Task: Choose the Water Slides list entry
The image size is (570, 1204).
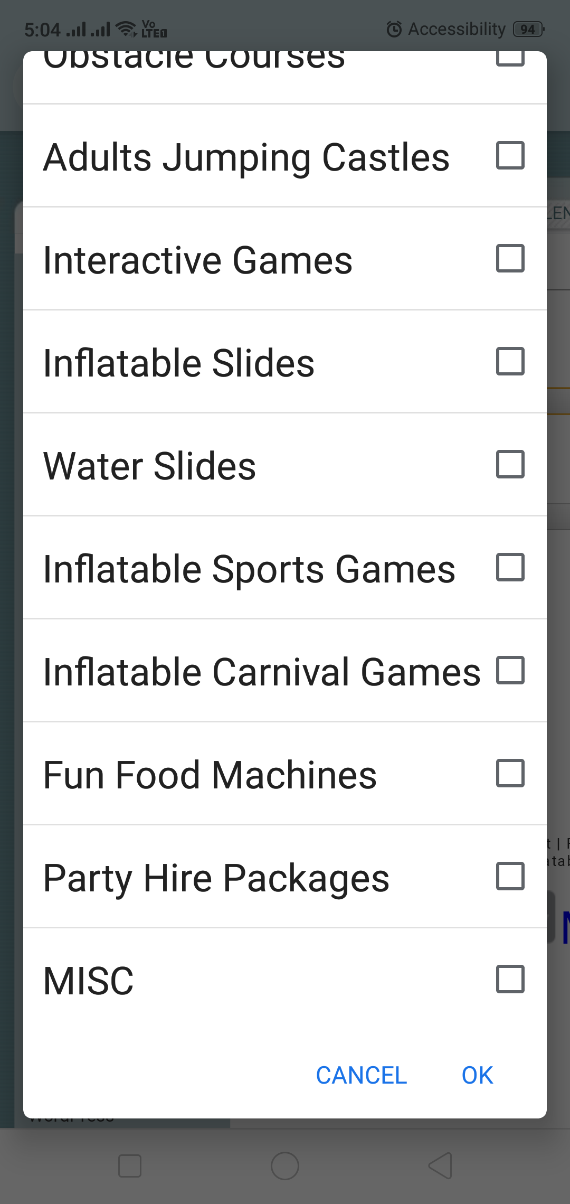Action: click(150, 466)
